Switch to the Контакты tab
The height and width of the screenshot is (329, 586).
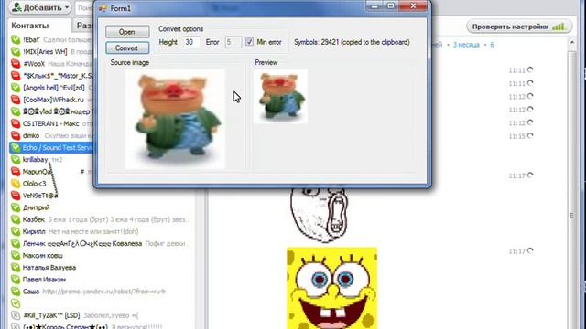(x=30, y=26)
